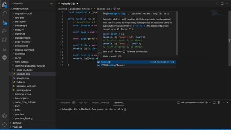Image resolution: width=231 pixels, height=130 pixels.
Task: Open Source Control view with 27 badge
Action: (x=4, y=22)
